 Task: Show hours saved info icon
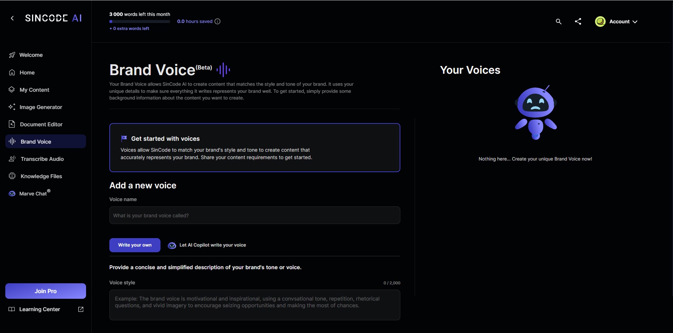click(x=218, y=22)
